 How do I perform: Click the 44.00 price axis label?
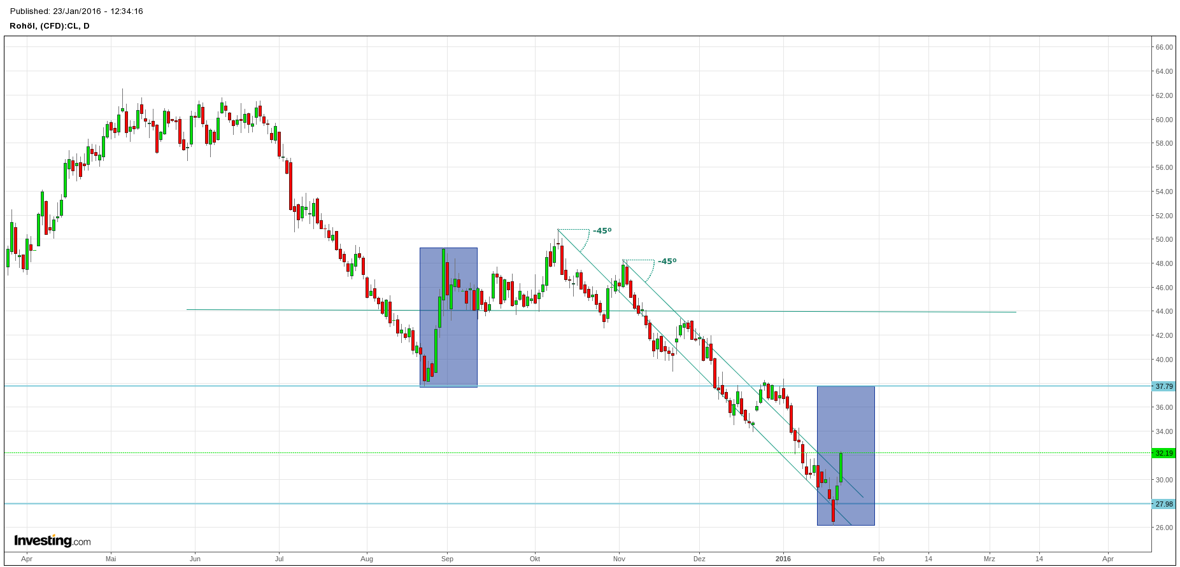tap(1164, 311)
